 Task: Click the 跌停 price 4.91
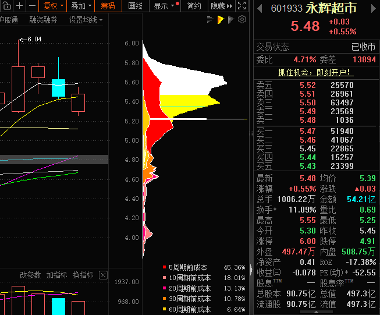[x=368, y=241]
